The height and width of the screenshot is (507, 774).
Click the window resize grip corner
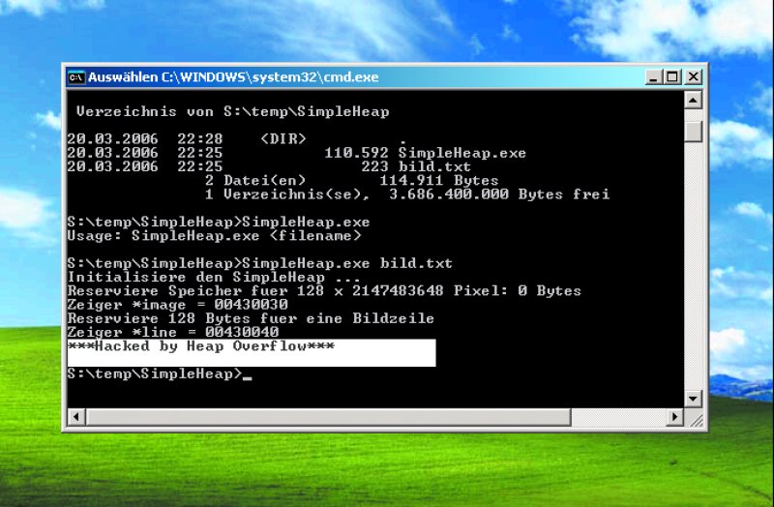tap(695, 419)
